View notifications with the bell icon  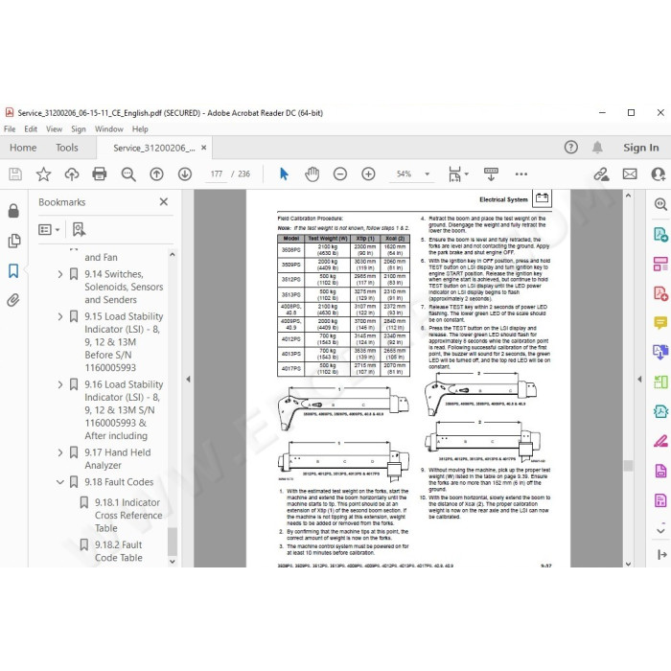pos(597,148)
